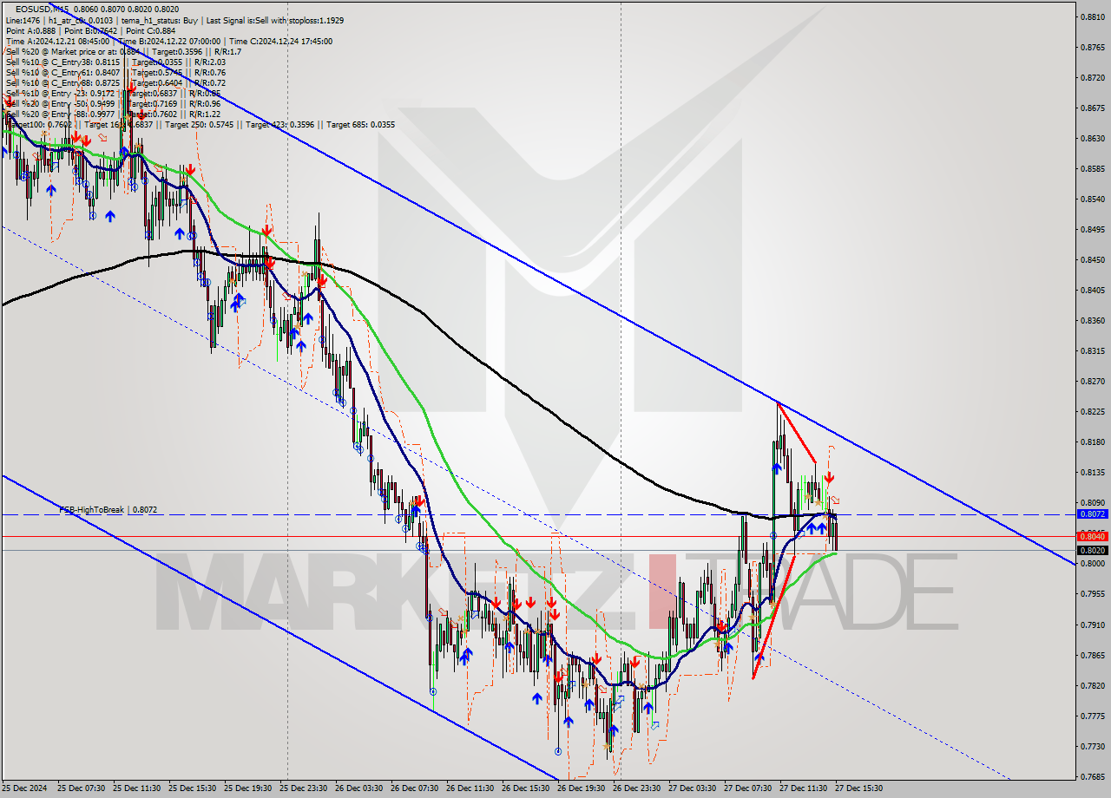The height and width of the screenshot is (798, 1111).
Task: Click the '27 Dec 15:30' time label
Action: (859, 788)
